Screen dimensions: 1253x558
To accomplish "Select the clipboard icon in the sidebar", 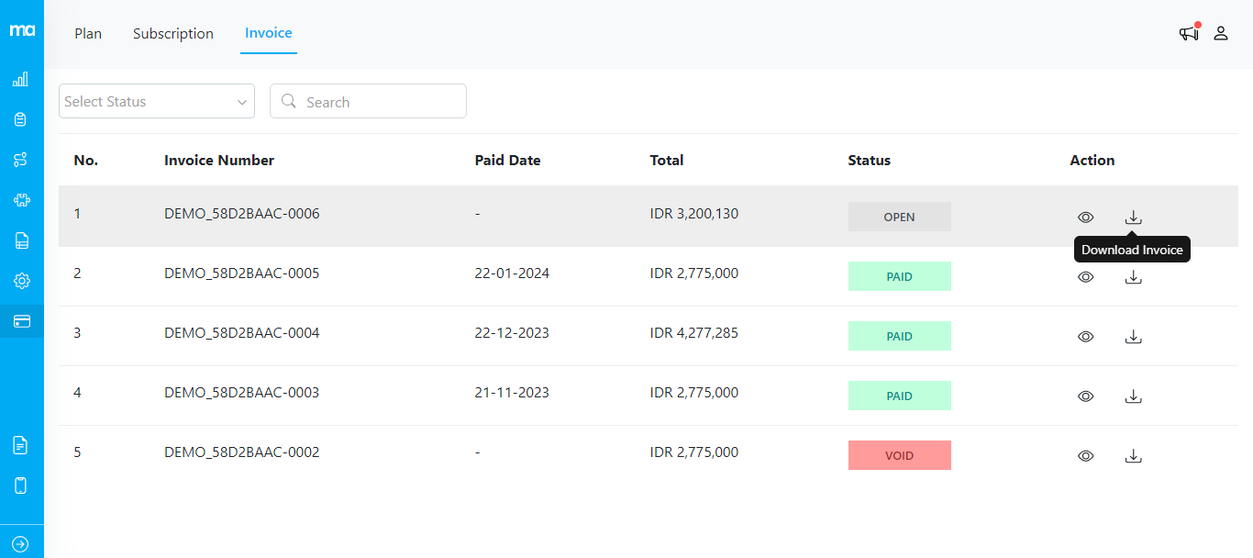I will [x=20, y=118].
